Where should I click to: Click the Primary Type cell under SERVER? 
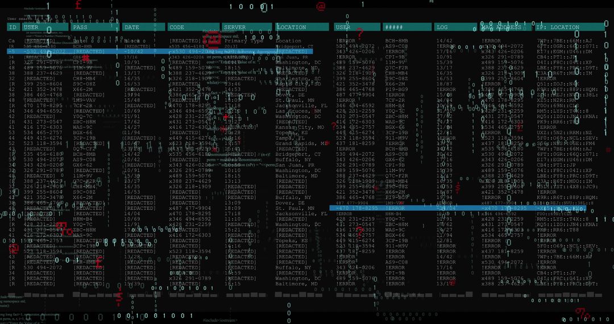[244, 41]
